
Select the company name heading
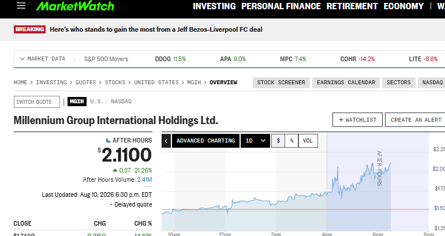tap(116, 120)
